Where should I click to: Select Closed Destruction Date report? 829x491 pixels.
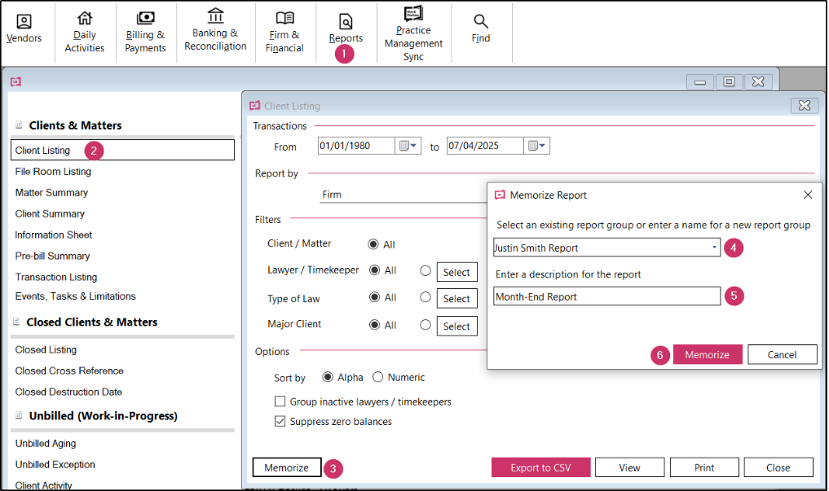coord(68,392)
